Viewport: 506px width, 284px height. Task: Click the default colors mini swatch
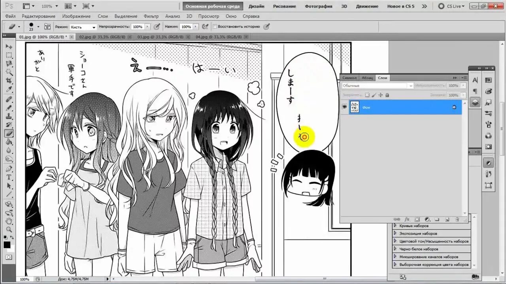tap(6, 237)
